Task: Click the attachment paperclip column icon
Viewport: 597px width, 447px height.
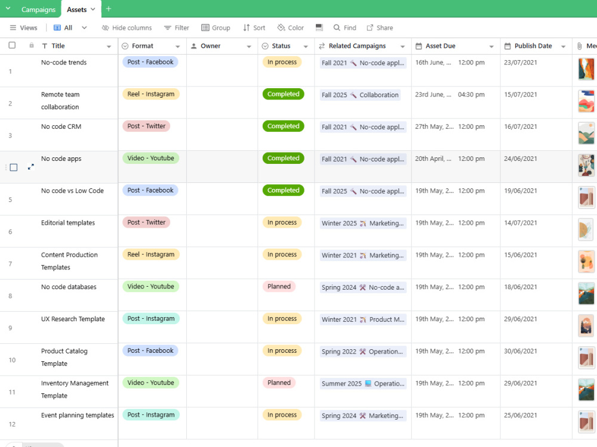Action: pos(579,46)
